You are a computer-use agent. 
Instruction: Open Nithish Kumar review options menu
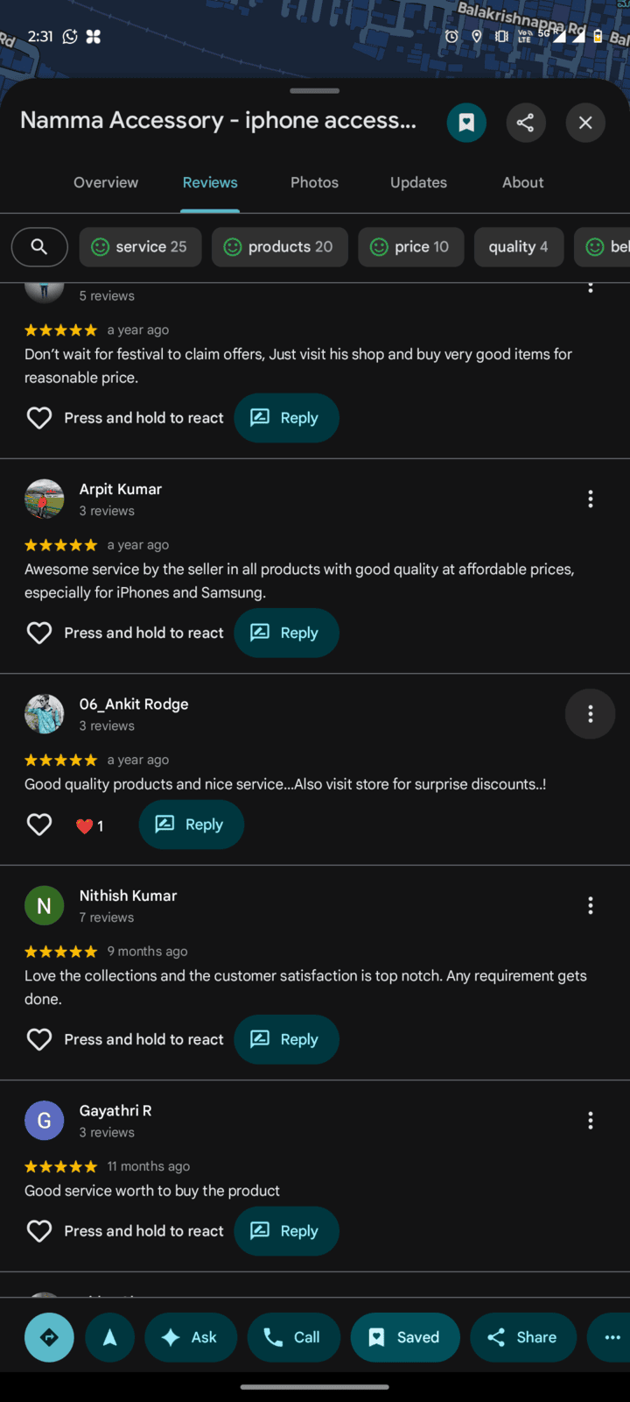[x=591, y=906]
